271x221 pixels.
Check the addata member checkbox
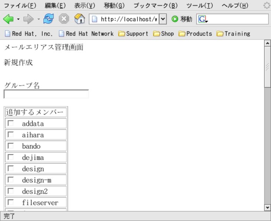(x=11, y=123)
